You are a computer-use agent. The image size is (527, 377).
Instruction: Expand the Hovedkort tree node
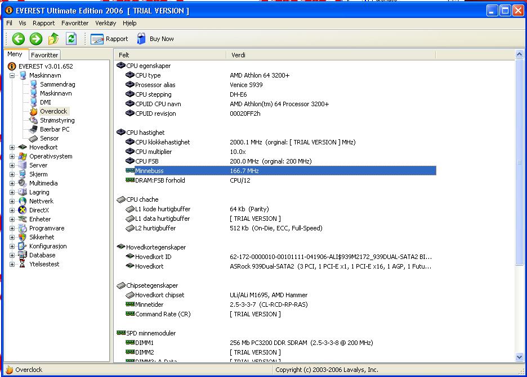click(12, 147)
